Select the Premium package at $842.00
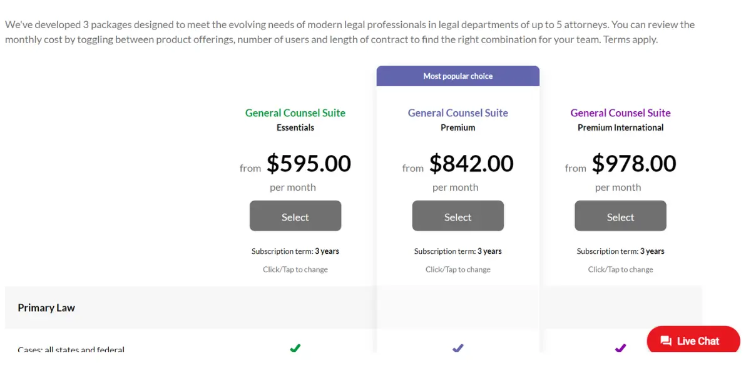 (458, 216)
